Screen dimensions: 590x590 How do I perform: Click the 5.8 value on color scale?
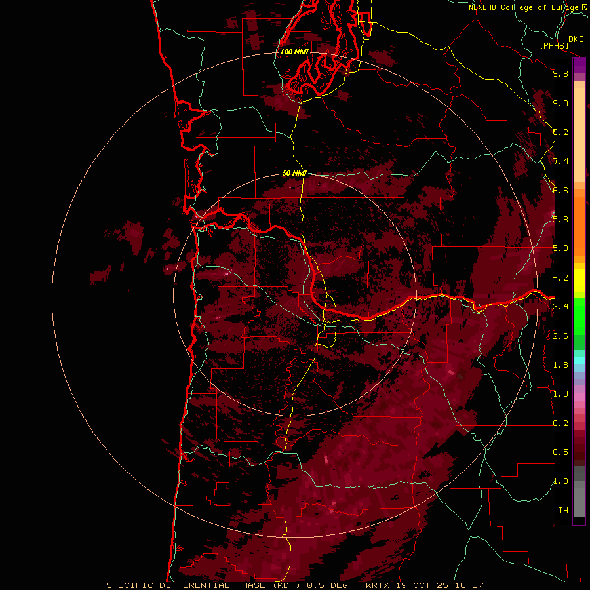click(560, 220)
